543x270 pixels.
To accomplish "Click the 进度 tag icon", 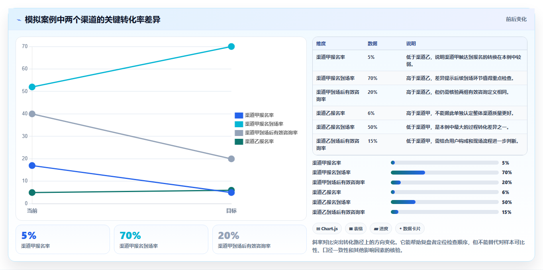I will click(376, 229).
